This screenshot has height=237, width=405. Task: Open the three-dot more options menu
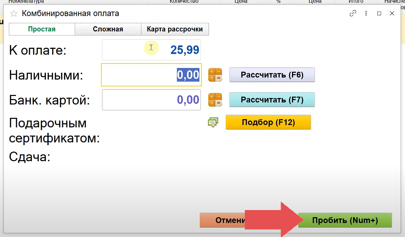click(366, 14)
